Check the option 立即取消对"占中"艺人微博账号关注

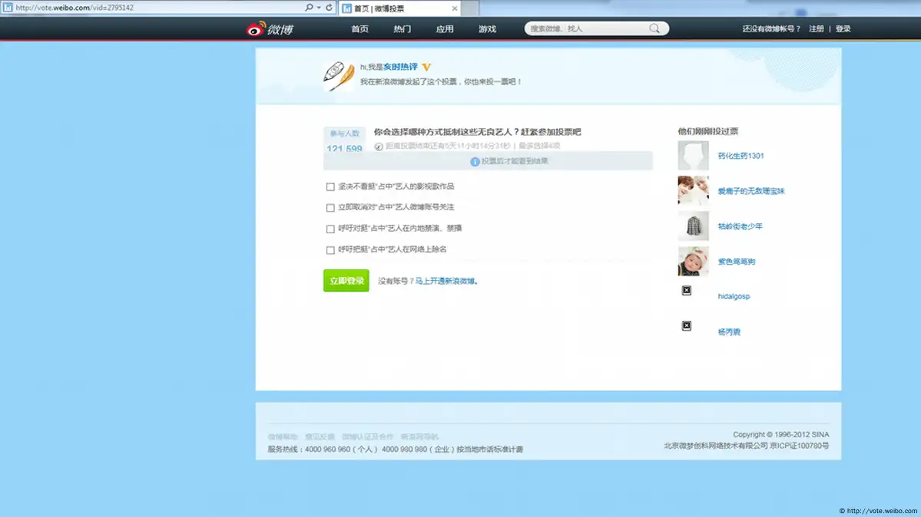click(x=330, y=208)
